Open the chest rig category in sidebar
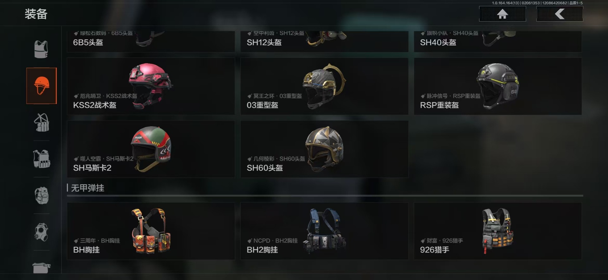The width and height of the screenshot is (608, 280). pyautogui.click(x=41, y=123)
